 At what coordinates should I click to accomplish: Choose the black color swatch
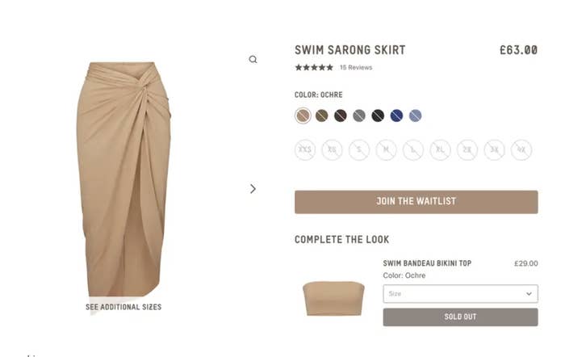pyautogui.click(x=378, y=115)
